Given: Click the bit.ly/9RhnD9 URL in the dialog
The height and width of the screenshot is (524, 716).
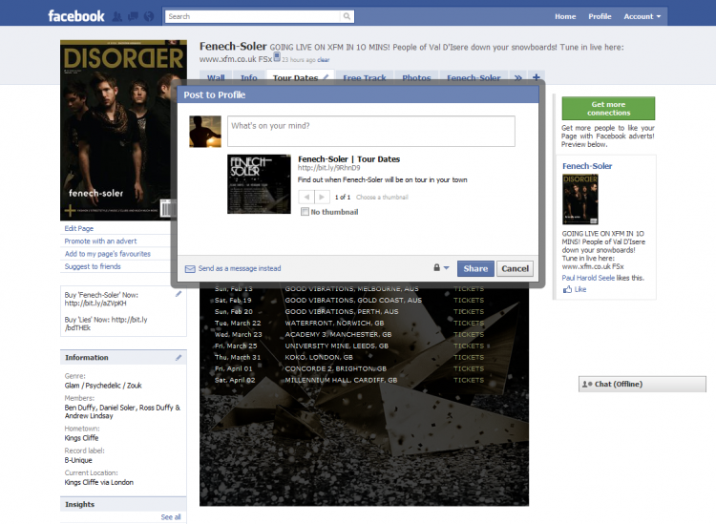Looking at the screenshot, I should 328,168.
